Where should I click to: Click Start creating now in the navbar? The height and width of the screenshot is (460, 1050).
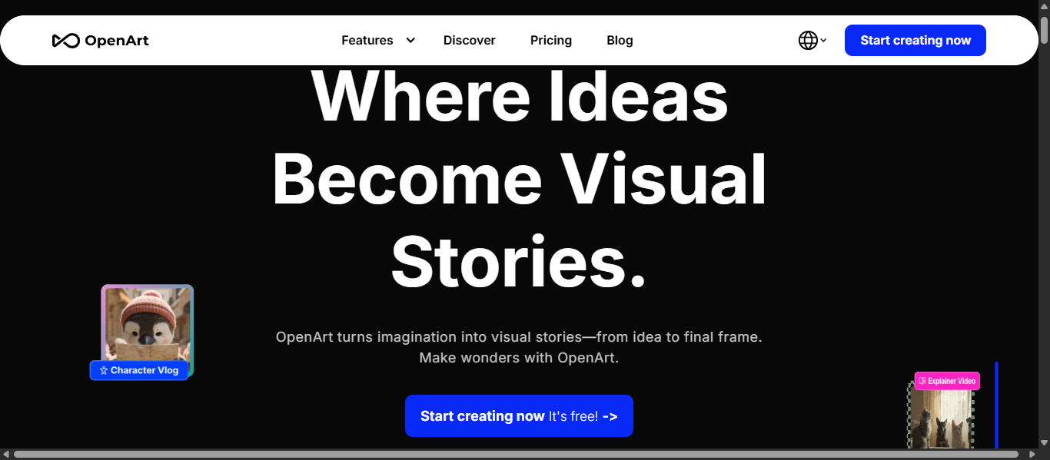pos(915,40)
